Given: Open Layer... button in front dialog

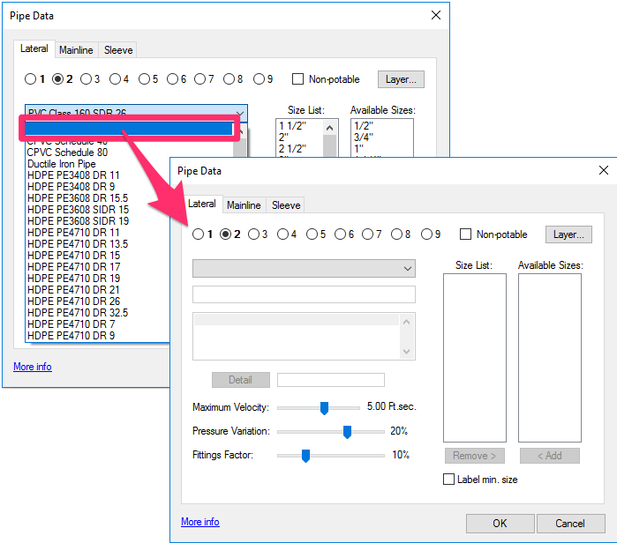Looking at the screenshot, I should click(x=568, y=234).
